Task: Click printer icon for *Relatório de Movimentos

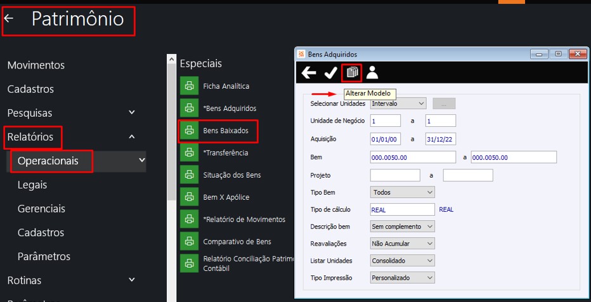Action: [189, 220]
